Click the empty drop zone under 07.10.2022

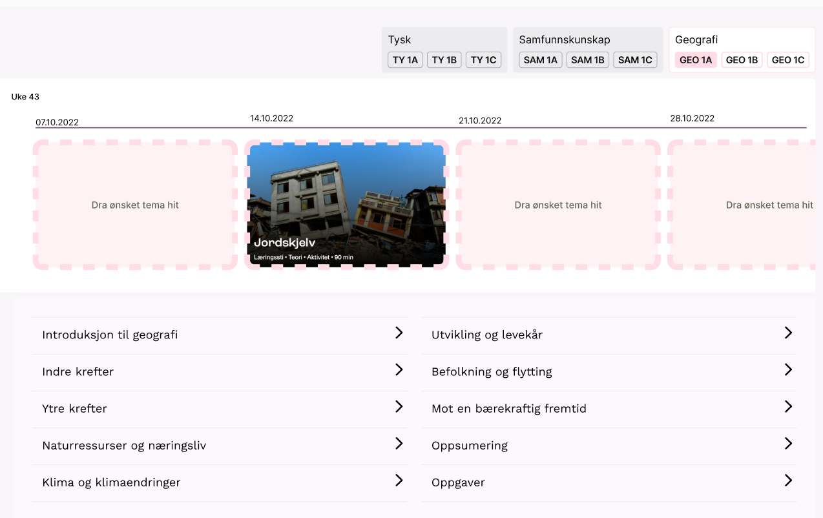coord(135,205)
